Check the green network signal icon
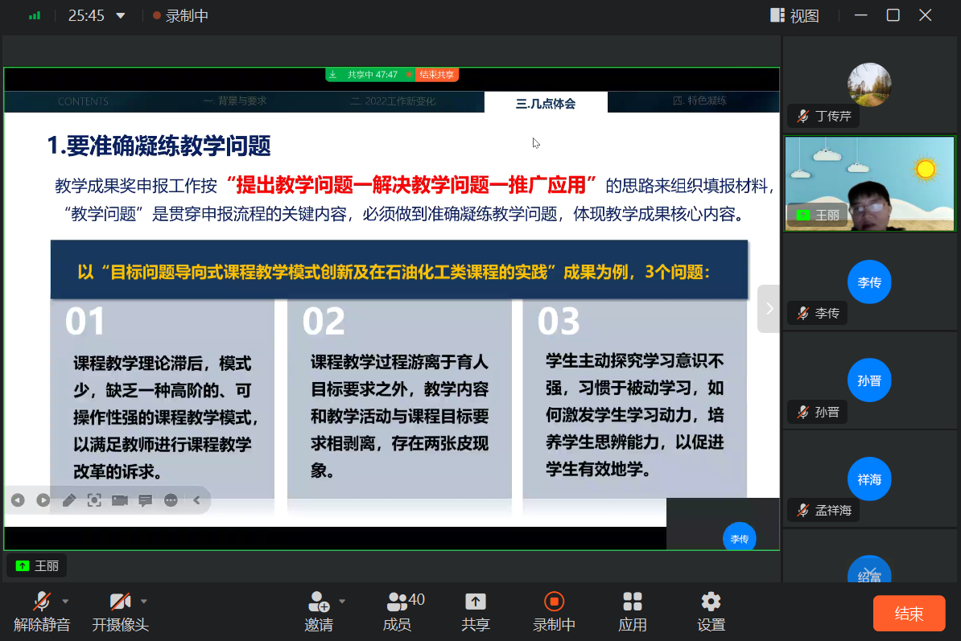The image size is (961, 641). point(35,15)
